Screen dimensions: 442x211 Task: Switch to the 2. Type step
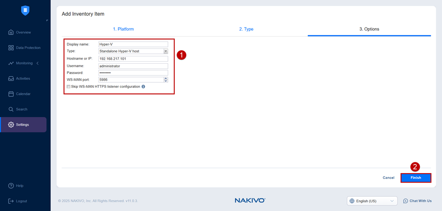pyautogui.click(x=246, y=29)
